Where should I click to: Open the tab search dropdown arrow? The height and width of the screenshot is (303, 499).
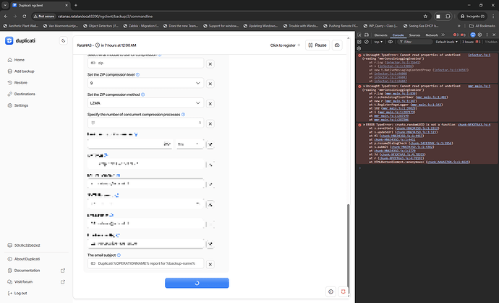pyautogui.click(x=5, y=5)
